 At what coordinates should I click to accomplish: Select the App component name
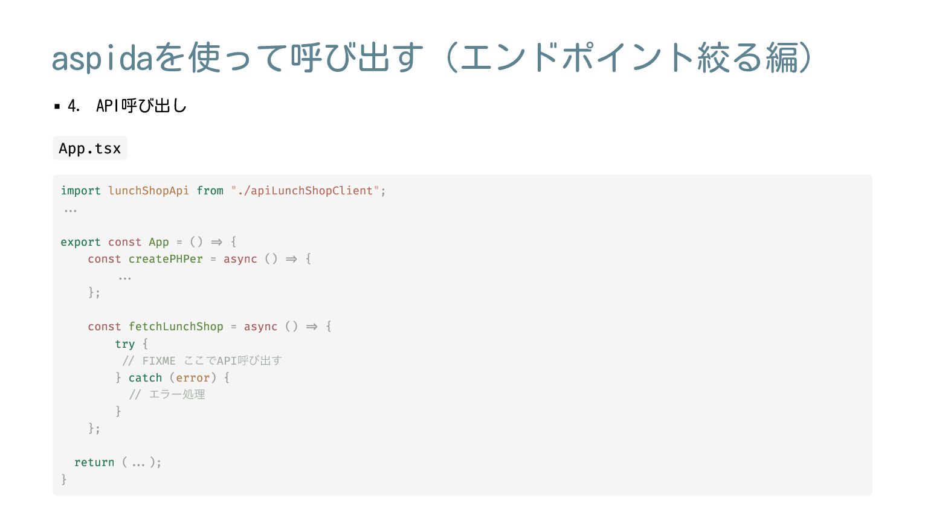pos(159,242)
